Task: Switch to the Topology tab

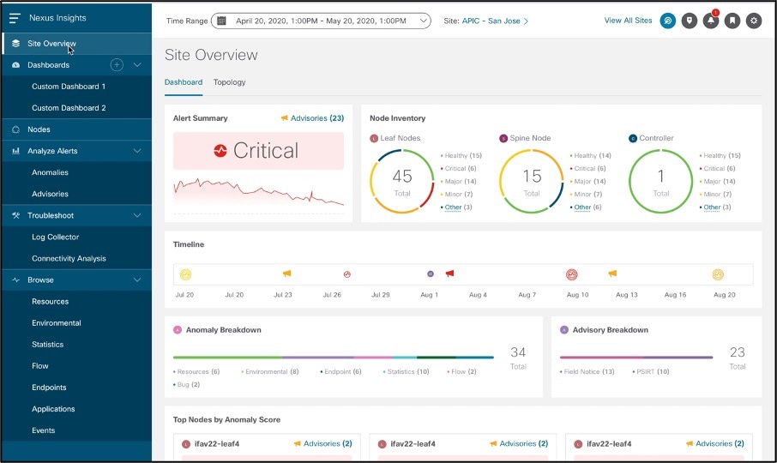Action: click(230, 82)
